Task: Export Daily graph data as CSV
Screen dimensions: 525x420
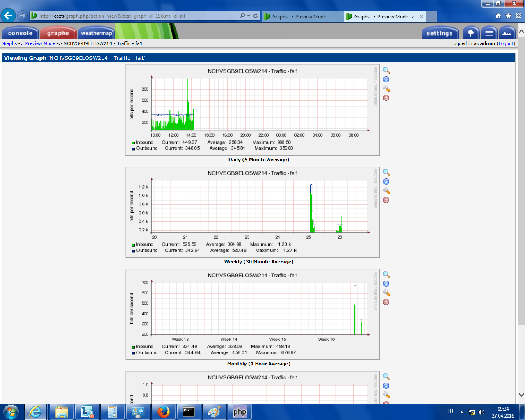Action: [x=386, y=80]
